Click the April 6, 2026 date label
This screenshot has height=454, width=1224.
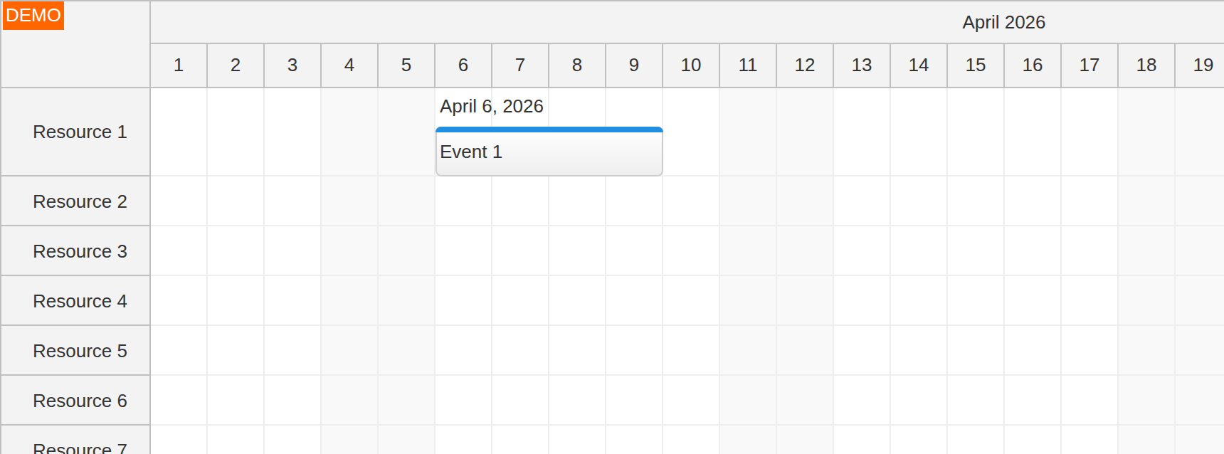click(x=491, y=105)
